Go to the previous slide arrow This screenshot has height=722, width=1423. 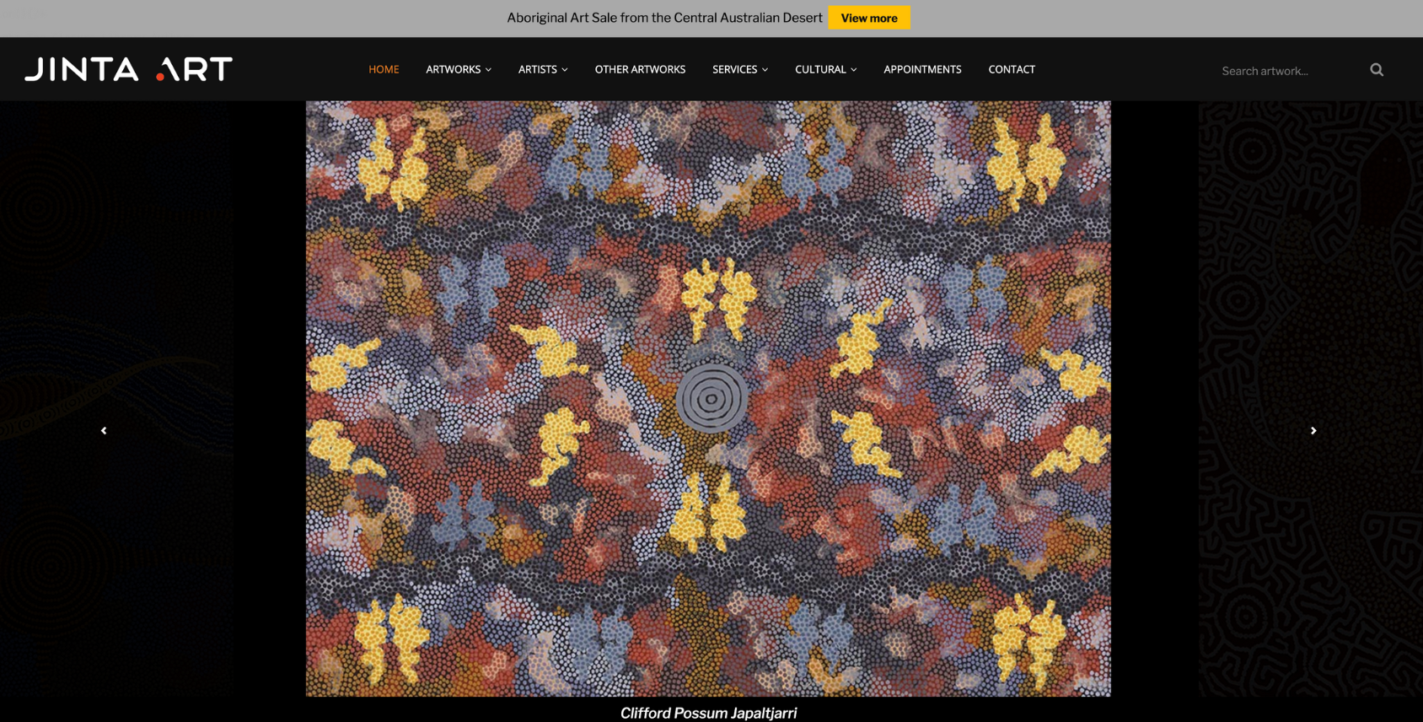104,431
